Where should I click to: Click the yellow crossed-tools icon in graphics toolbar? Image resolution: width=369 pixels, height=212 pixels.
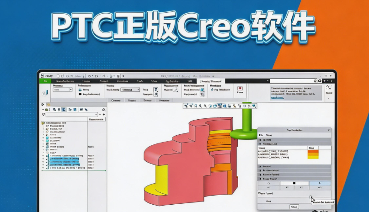pos(235,106)
